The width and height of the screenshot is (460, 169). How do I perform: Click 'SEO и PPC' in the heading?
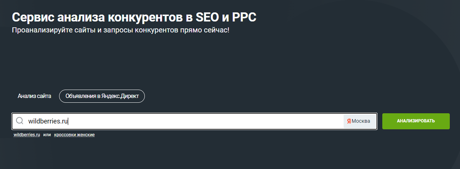click(230, 18)
